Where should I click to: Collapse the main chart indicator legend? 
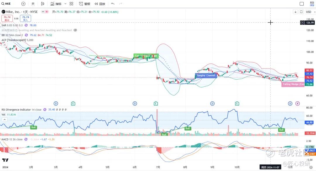[x=4, y=45]
